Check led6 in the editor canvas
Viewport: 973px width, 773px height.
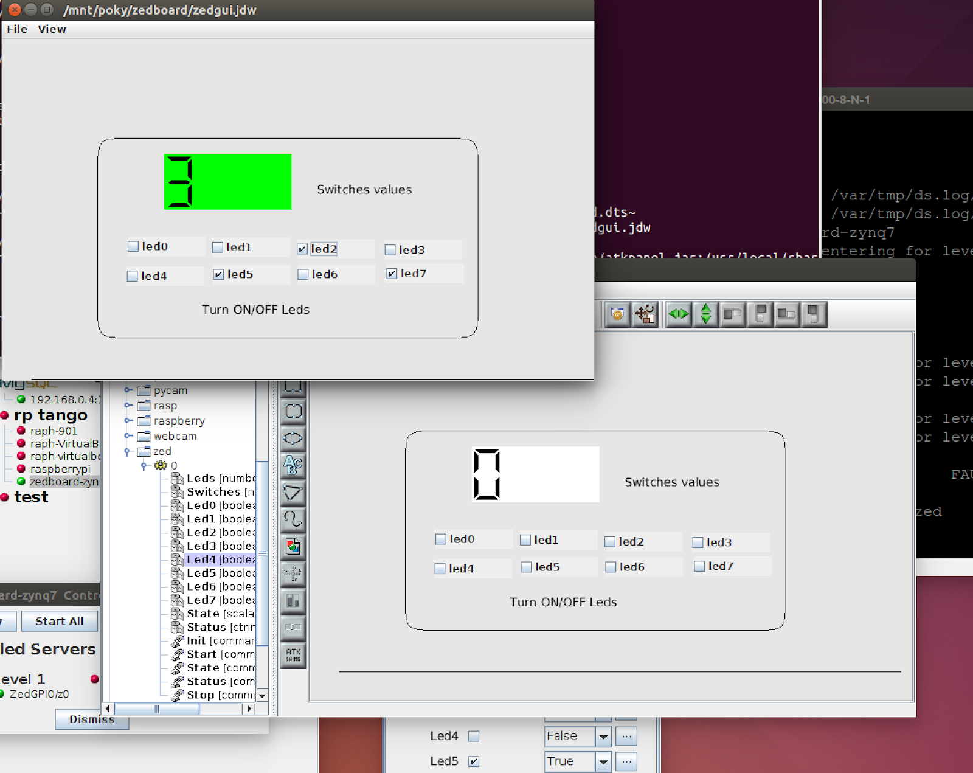(x=611, y=567)
